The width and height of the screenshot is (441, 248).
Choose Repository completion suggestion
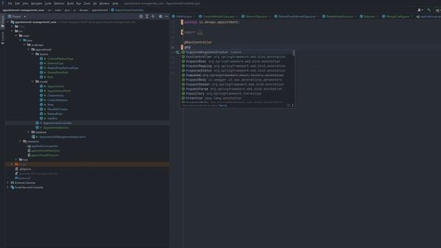237,94
